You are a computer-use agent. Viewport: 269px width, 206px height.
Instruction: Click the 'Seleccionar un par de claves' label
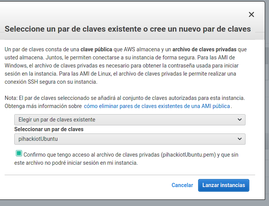49,129
